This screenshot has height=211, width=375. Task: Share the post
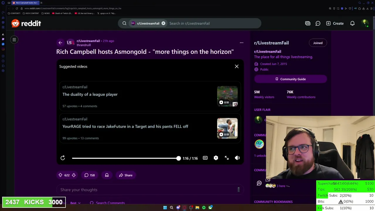(126, 175)
